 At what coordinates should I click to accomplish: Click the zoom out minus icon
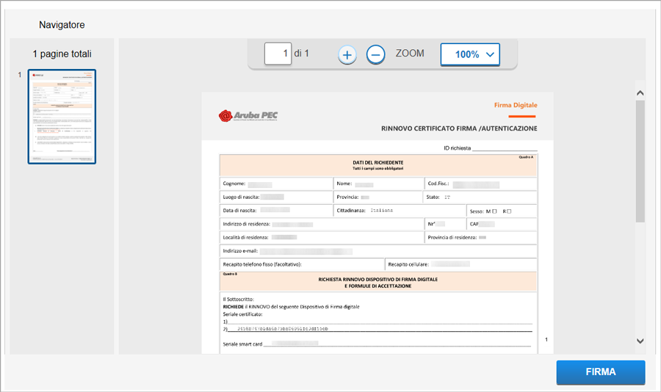(x=375, y=55)
